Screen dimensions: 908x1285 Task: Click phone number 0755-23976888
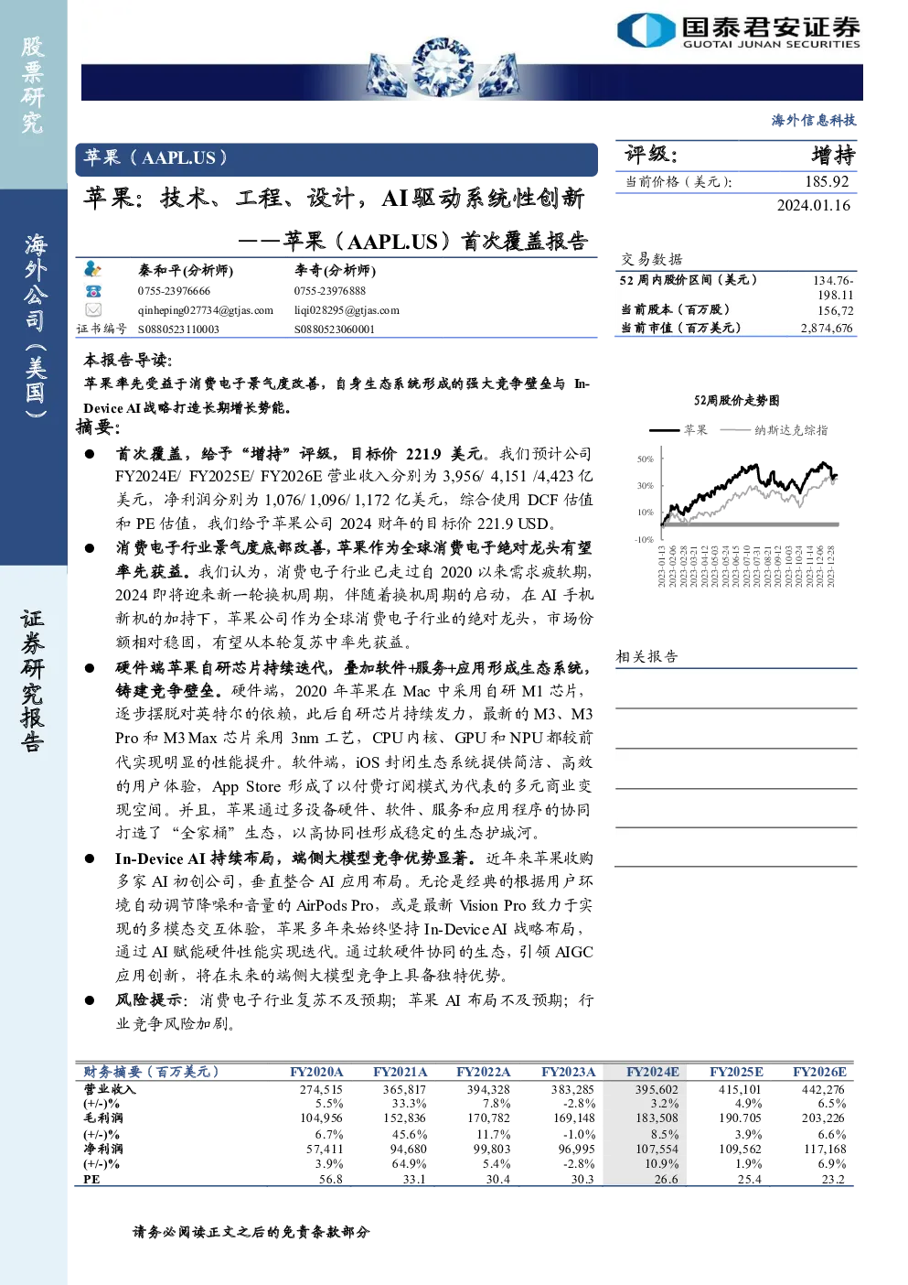tap(329, 291)
